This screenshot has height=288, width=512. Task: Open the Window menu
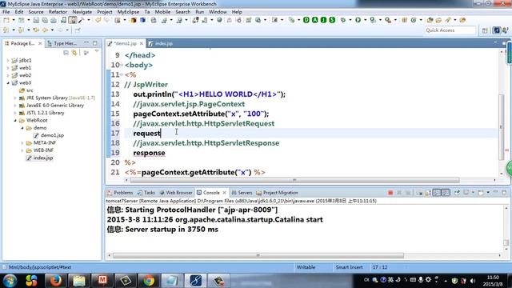click(x=218, y=12)
